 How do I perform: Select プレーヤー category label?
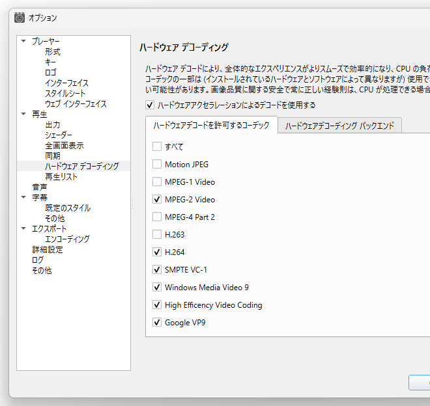pyautogui.click(x=46, y=41)
